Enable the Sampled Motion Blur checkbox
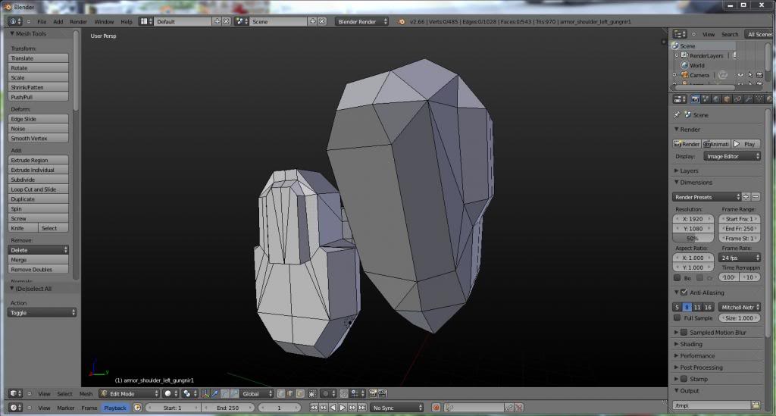The width and height of the screenshot is (776, 416). [684, 333]
